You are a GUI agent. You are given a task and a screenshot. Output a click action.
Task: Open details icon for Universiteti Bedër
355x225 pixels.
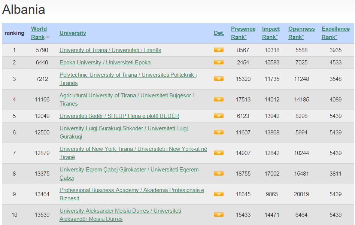pyautogui.click(x=218, y=116)
